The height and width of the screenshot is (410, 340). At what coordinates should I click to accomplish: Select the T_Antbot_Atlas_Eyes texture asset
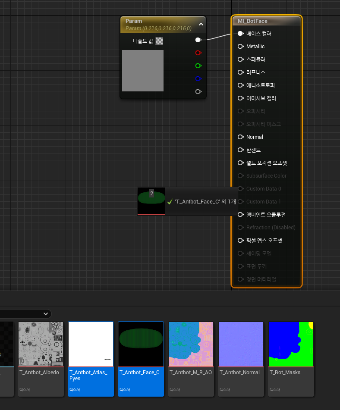91,359
